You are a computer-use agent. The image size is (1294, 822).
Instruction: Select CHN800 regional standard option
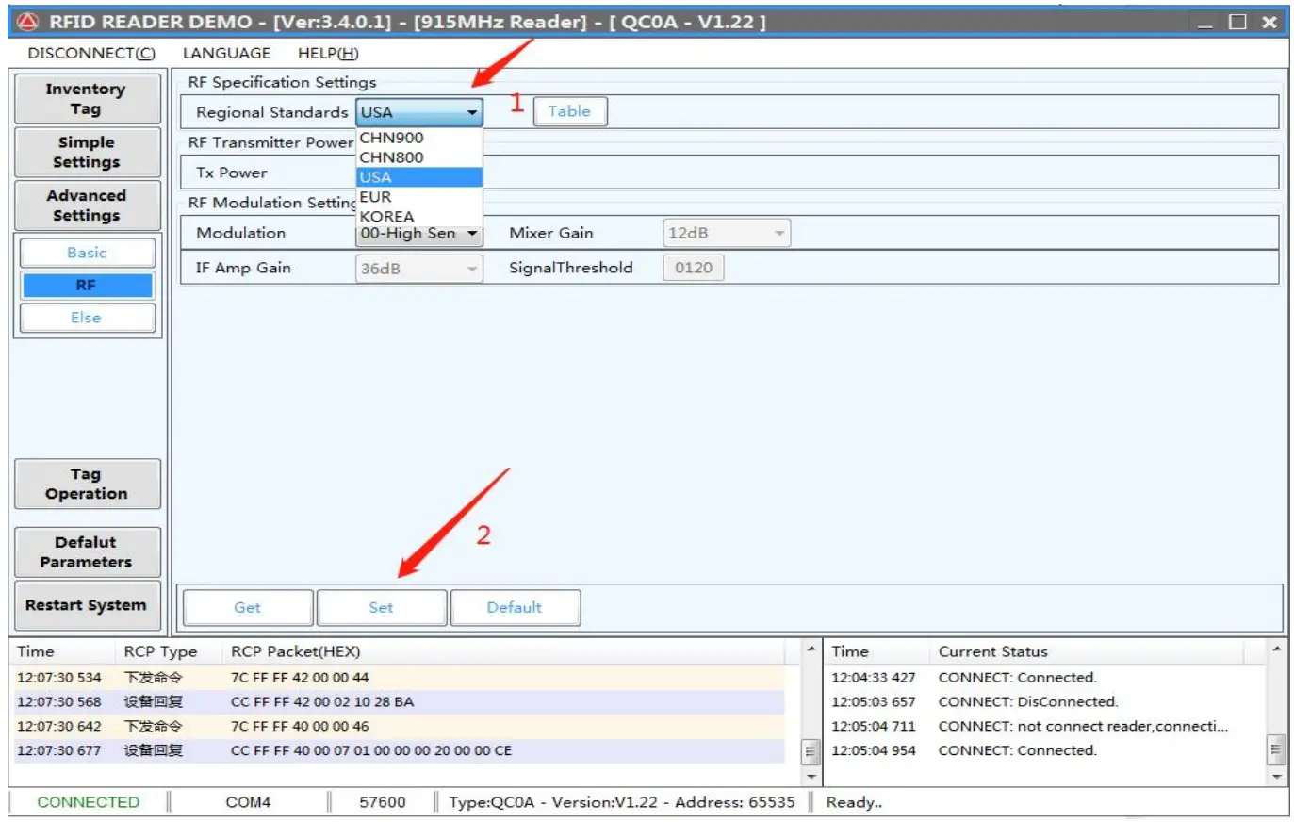pos(392,157)
